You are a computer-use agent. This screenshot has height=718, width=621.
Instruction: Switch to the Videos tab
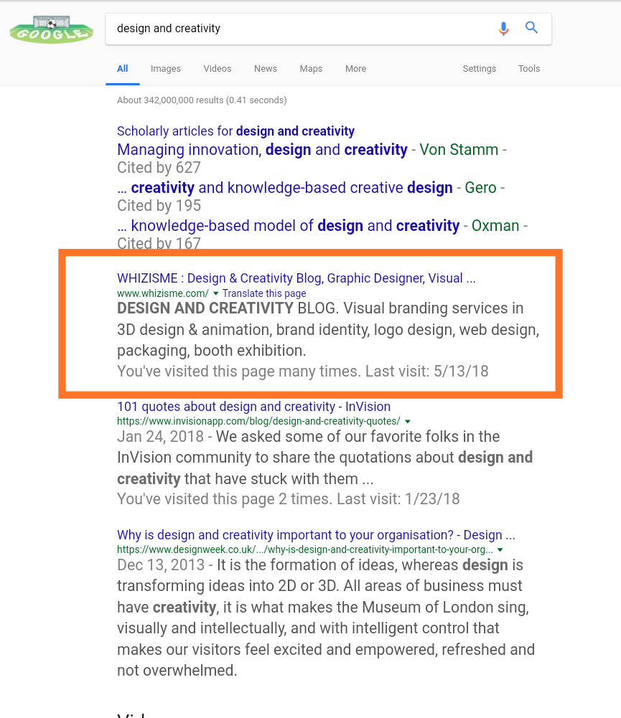[218, 69]
